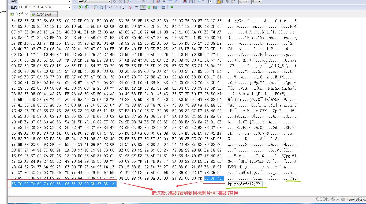Screen dimensions: 366x204
Task: Toggle the \n escape option in find bar
Action: [x=116, y=7]
